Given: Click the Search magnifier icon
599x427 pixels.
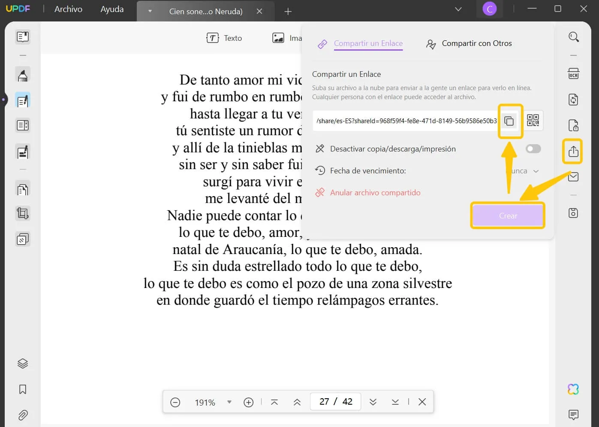Looking at the screenshot, I should [x=574, y=37].
